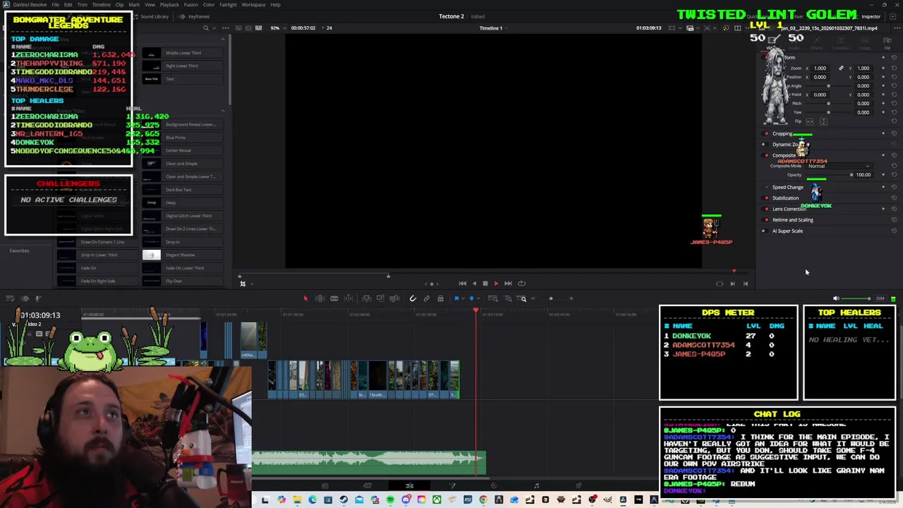Viewport: 903px width, 508px height.
Task: Expand the Retime and Scaling section
Action: (793, 219)
